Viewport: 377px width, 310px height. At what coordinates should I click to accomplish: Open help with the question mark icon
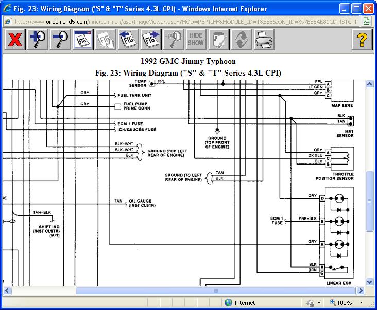point(362,40)
